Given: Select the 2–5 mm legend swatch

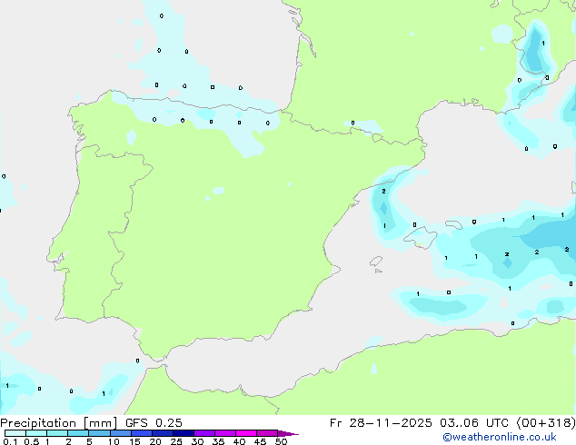Looking at the screenshot, I should [x=78, y=433].
